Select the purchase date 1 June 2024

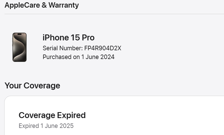98,57
